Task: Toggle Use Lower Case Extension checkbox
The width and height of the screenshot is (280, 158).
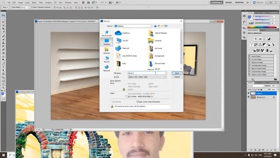Action: click(137, 101)
